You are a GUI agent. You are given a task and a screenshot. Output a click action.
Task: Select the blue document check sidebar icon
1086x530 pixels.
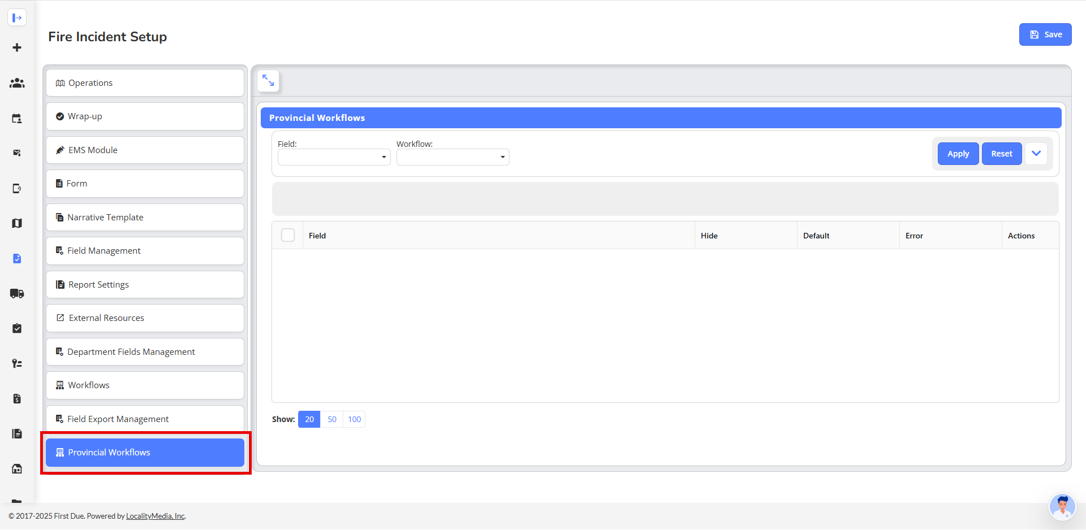[x=17, y=258]
